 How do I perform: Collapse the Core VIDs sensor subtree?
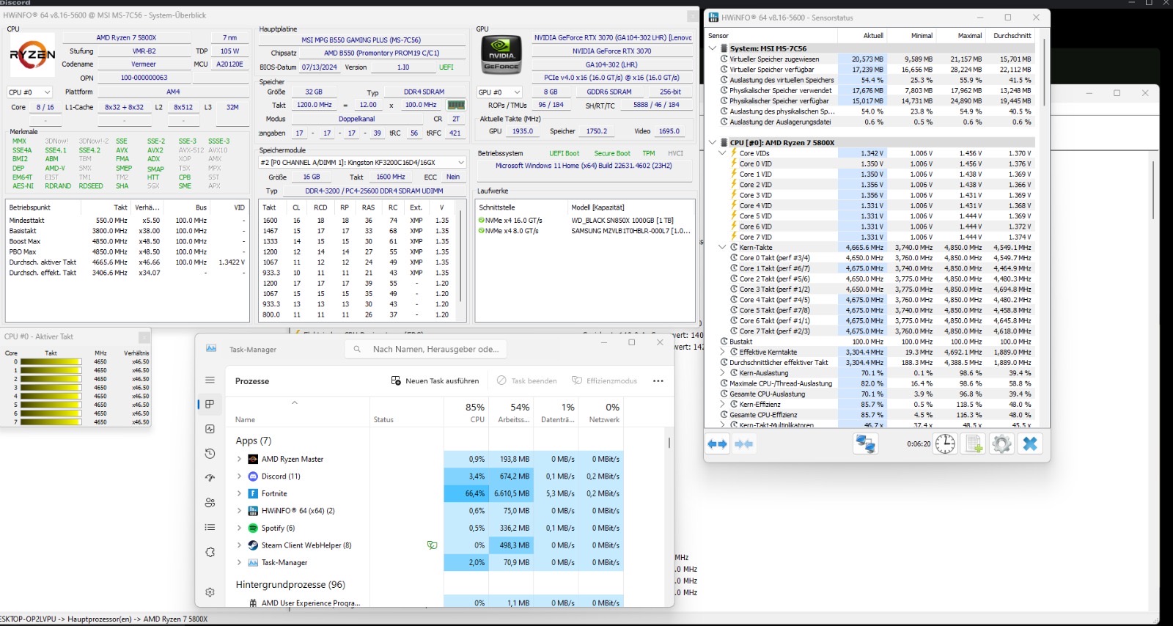(x=723, y=153)
